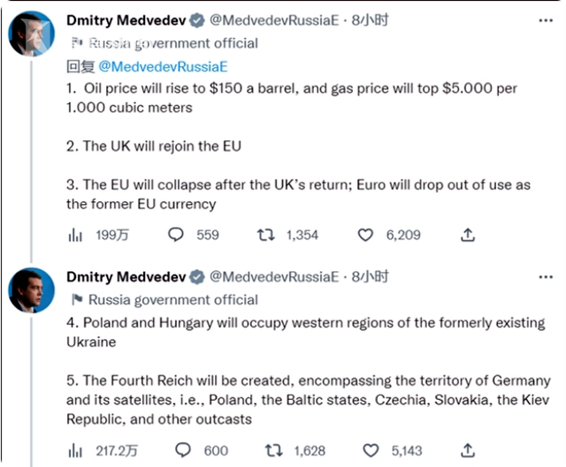Image resolution: width=566 pixels, height=467 pixels.
Task: Open more options menu on first tweet
Action: pyautogui.click(x=546, y=20)
